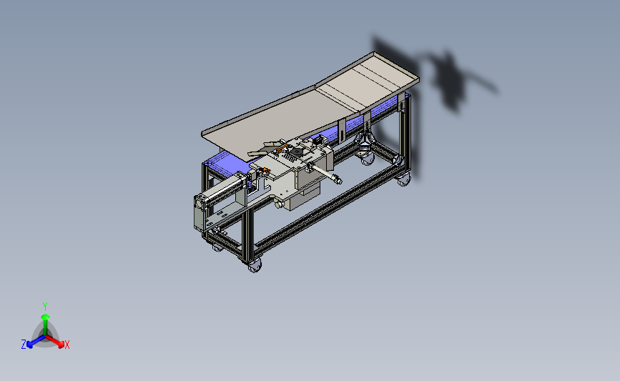
Task: Select the front-bottom caster wheel of the frame
Action: [x=255, y=266]
